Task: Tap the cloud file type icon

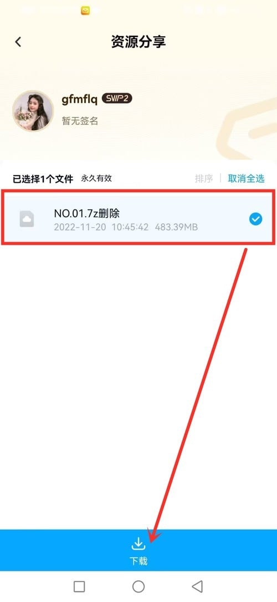Action: [x=27, y=219]
